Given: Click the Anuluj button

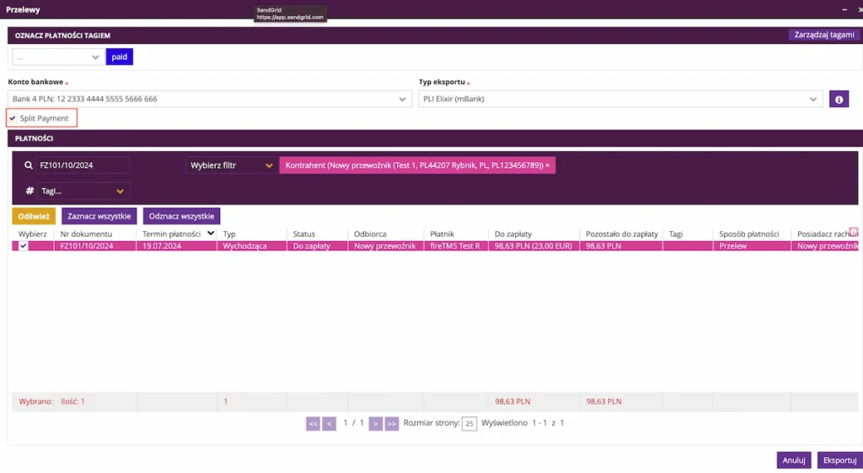Looking at the screenshot, I should (x=794, y=460).
